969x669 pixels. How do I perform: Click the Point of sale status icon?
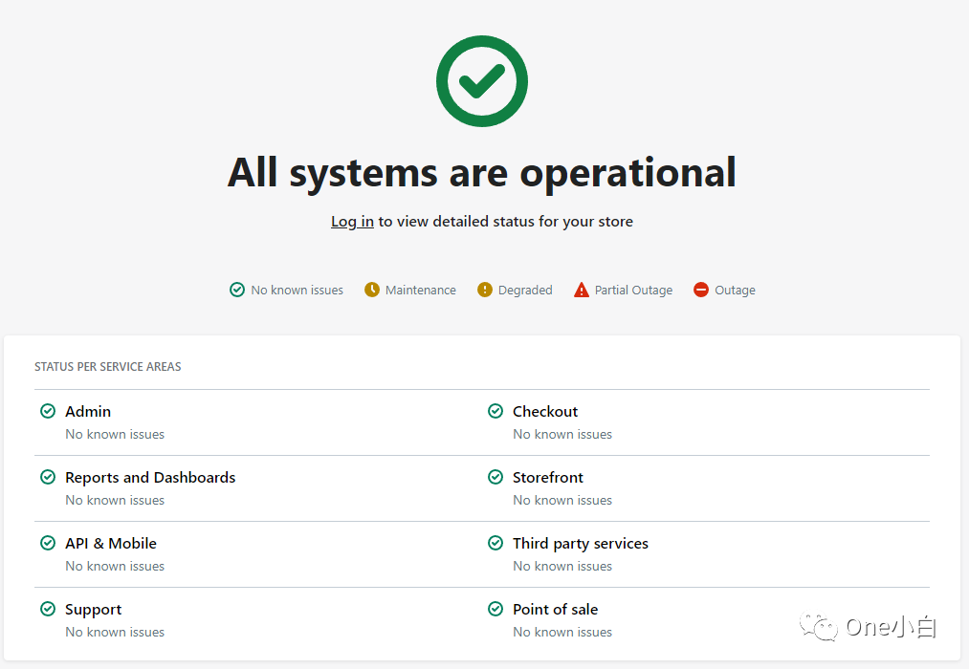[496, 609]
